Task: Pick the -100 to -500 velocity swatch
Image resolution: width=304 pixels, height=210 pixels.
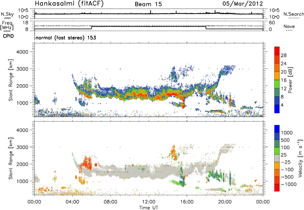Action: [277, 173]
